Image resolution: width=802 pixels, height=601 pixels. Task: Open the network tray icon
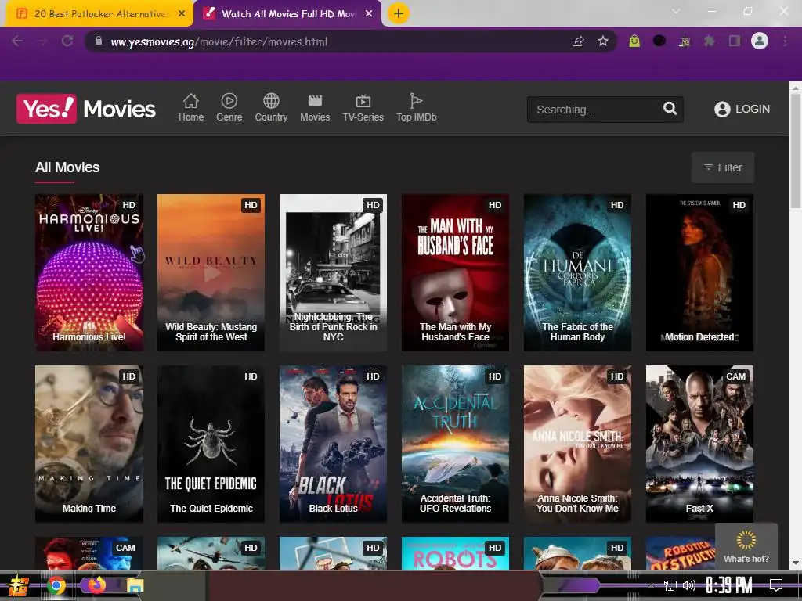click(670, 585)
